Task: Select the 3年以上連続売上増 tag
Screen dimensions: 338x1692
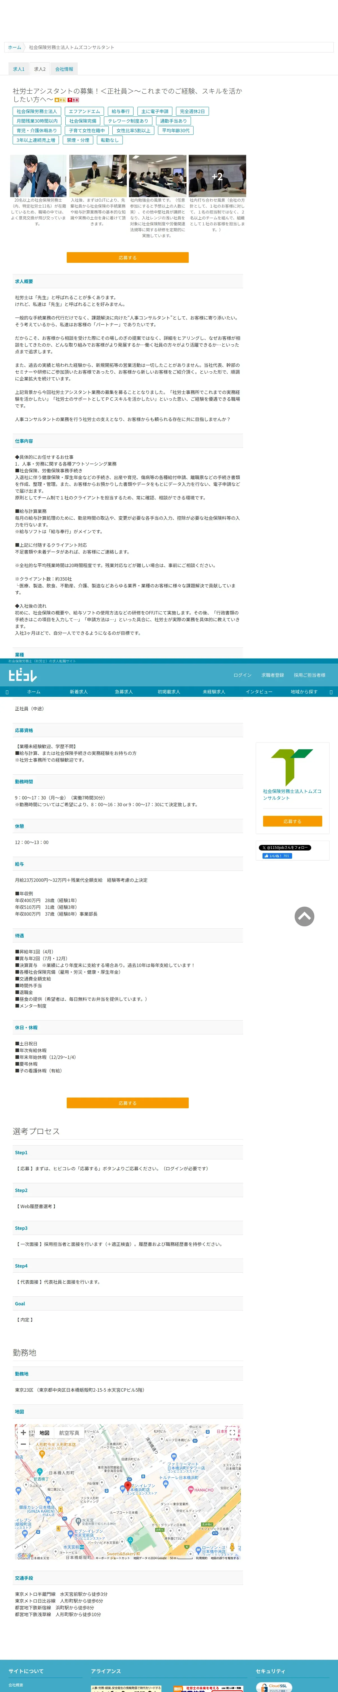Action: point(36,140)
